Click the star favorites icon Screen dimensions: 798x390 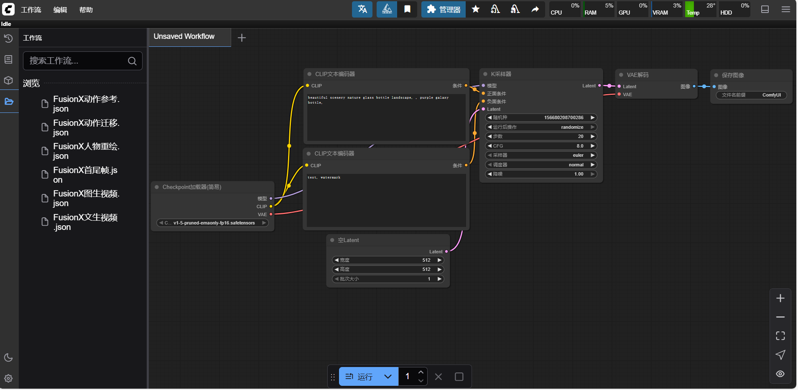point(476,9)
